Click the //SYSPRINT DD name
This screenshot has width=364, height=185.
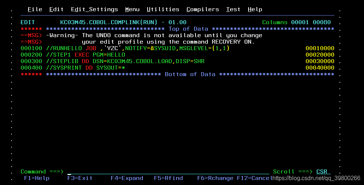click(x=64, y=68)
